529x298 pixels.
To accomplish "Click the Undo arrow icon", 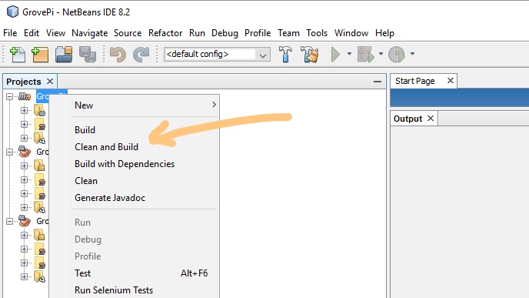I will (x=118, y=55).
